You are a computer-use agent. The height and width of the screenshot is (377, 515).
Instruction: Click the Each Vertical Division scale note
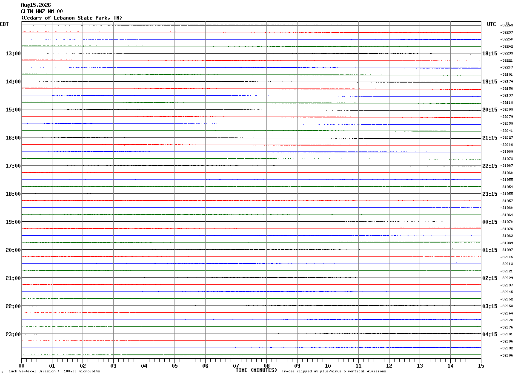54,371
